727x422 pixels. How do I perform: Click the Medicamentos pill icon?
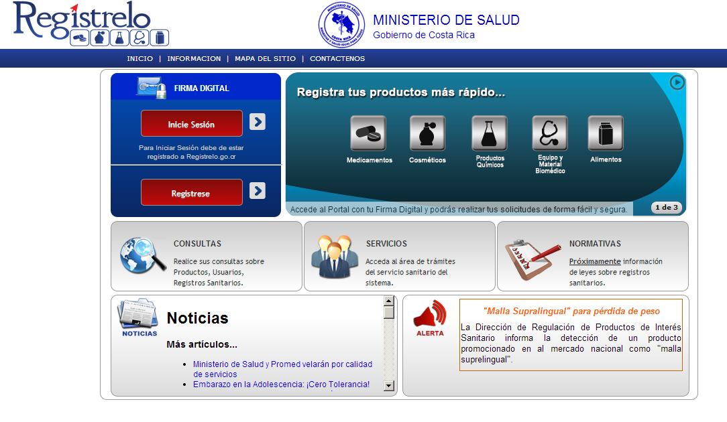point(368,133)
